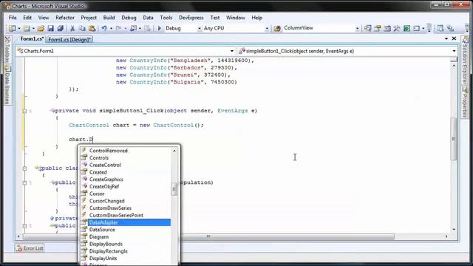This screenshot has width=473, height=266.
Task: Click the editor horizontal scrollbar thumb
Action: click(208, 236)
